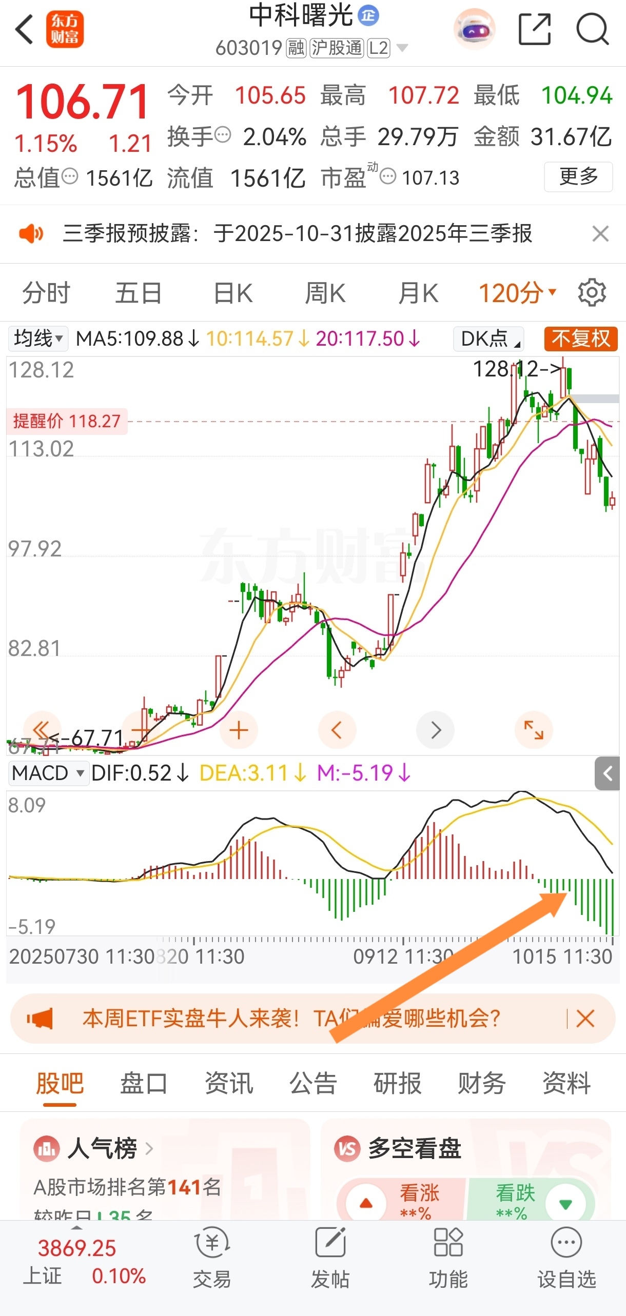Select the 公告 tab
This screenshot has width=626, height=1316.
coord(313,1083)
